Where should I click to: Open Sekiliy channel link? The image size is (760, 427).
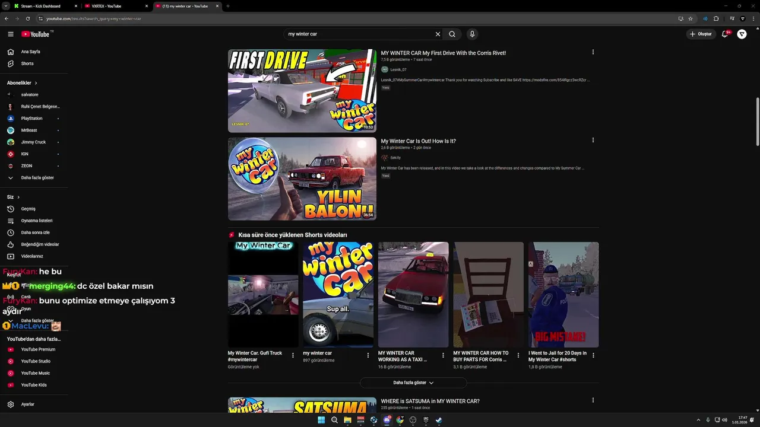click(395, 158)
